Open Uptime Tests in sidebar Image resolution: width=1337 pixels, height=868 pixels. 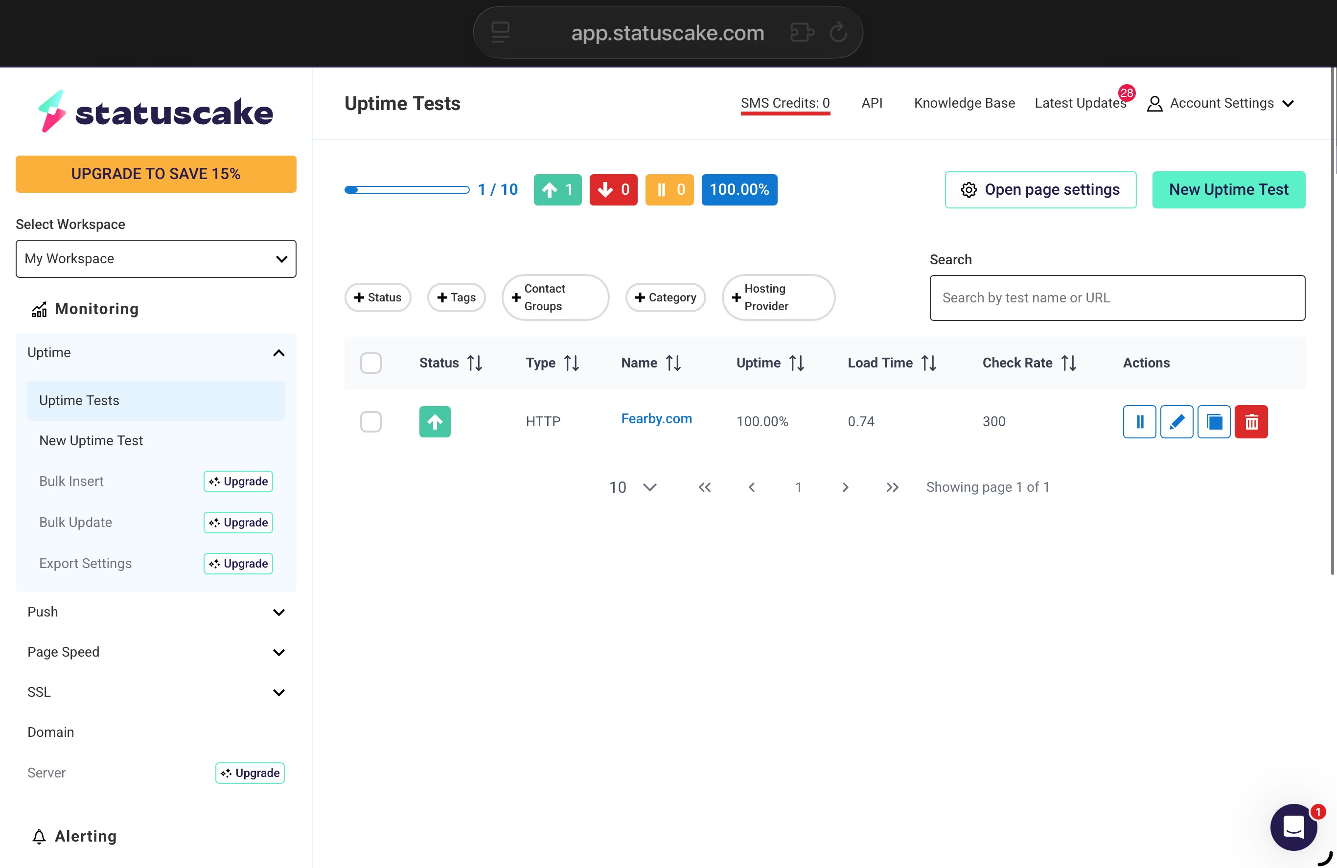coord(156,401)
